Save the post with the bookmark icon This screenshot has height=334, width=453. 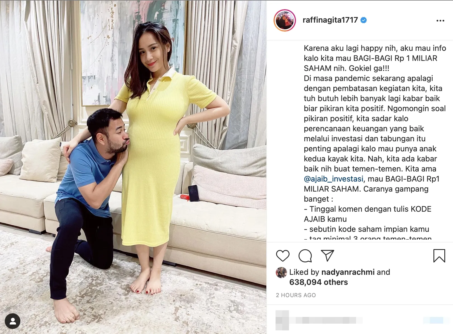coord(439,256)
